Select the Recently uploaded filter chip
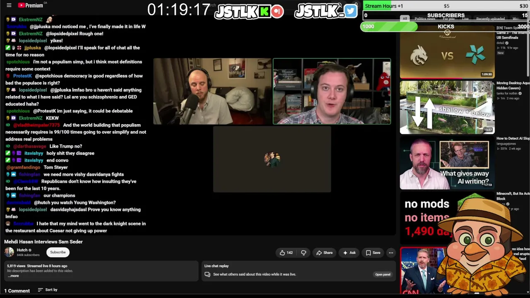 pyautogui.click(x=490, y=19)
